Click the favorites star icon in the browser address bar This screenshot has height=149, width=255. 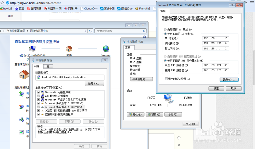pos(3,3)
